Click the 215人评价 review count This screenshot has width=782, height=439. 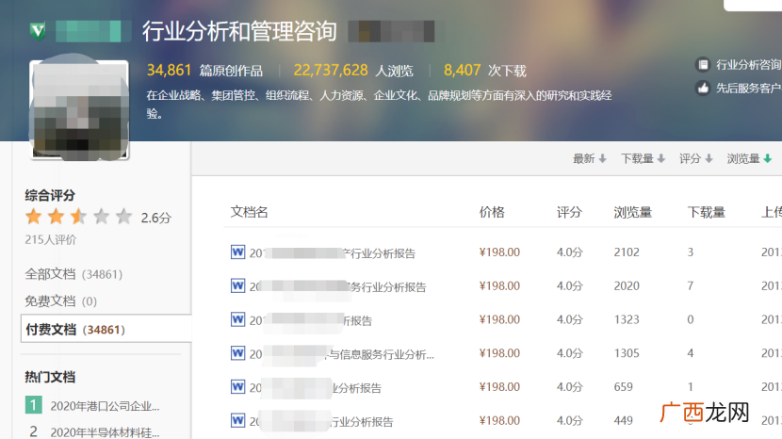tap(50, 240)
